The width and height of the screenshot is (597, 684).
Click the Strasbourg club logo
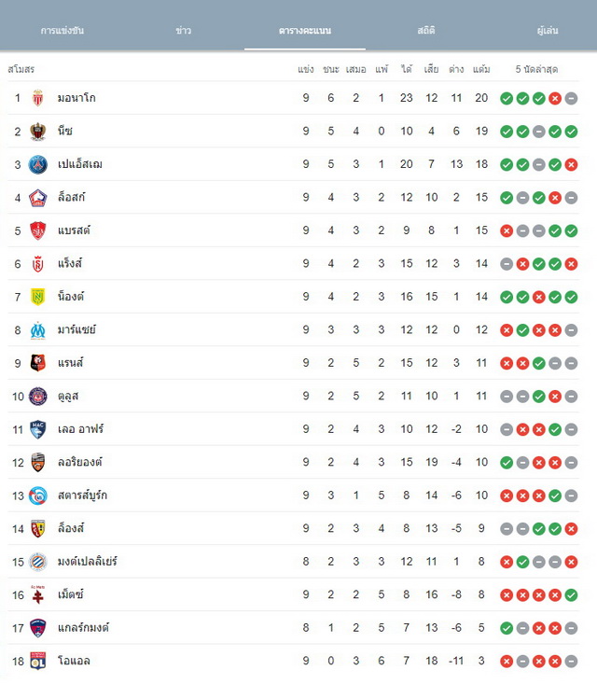38,496
